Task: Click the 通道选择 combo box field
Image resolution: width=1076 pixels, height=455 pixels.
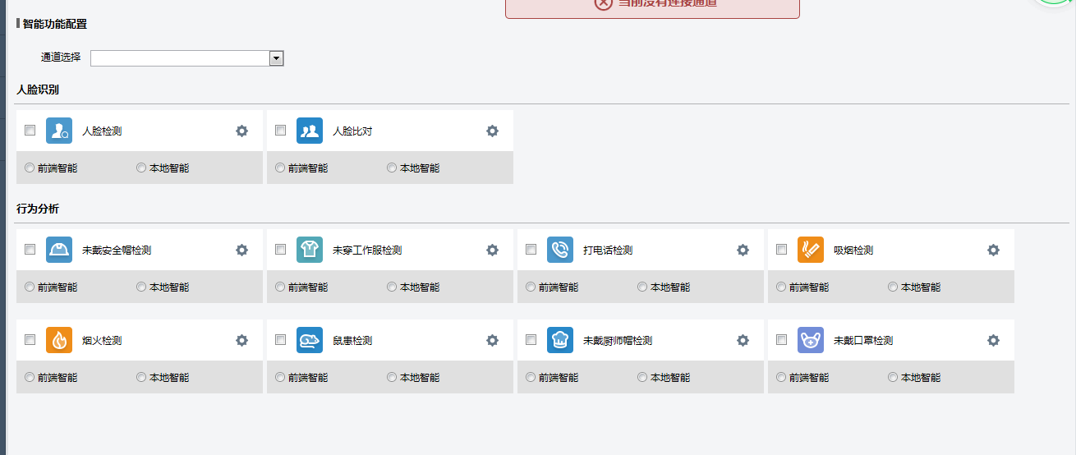Action: click(x=180, y=58)
